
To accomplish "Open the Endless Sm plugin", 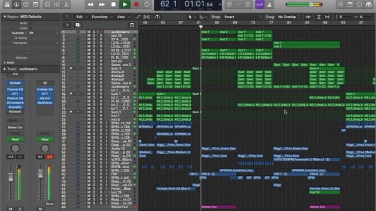I will (x=45, y=89).
